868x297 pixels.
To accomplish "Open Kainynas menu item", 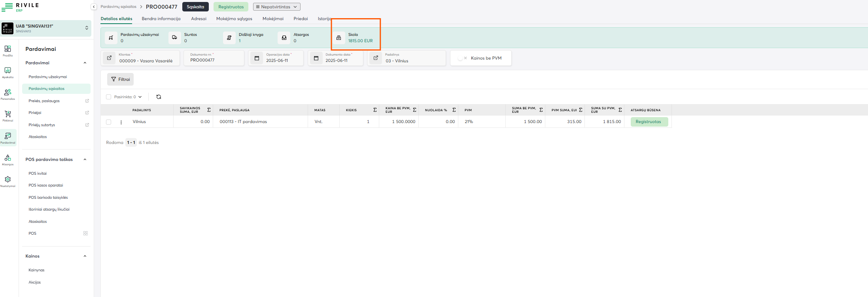I will pos(36,270).
